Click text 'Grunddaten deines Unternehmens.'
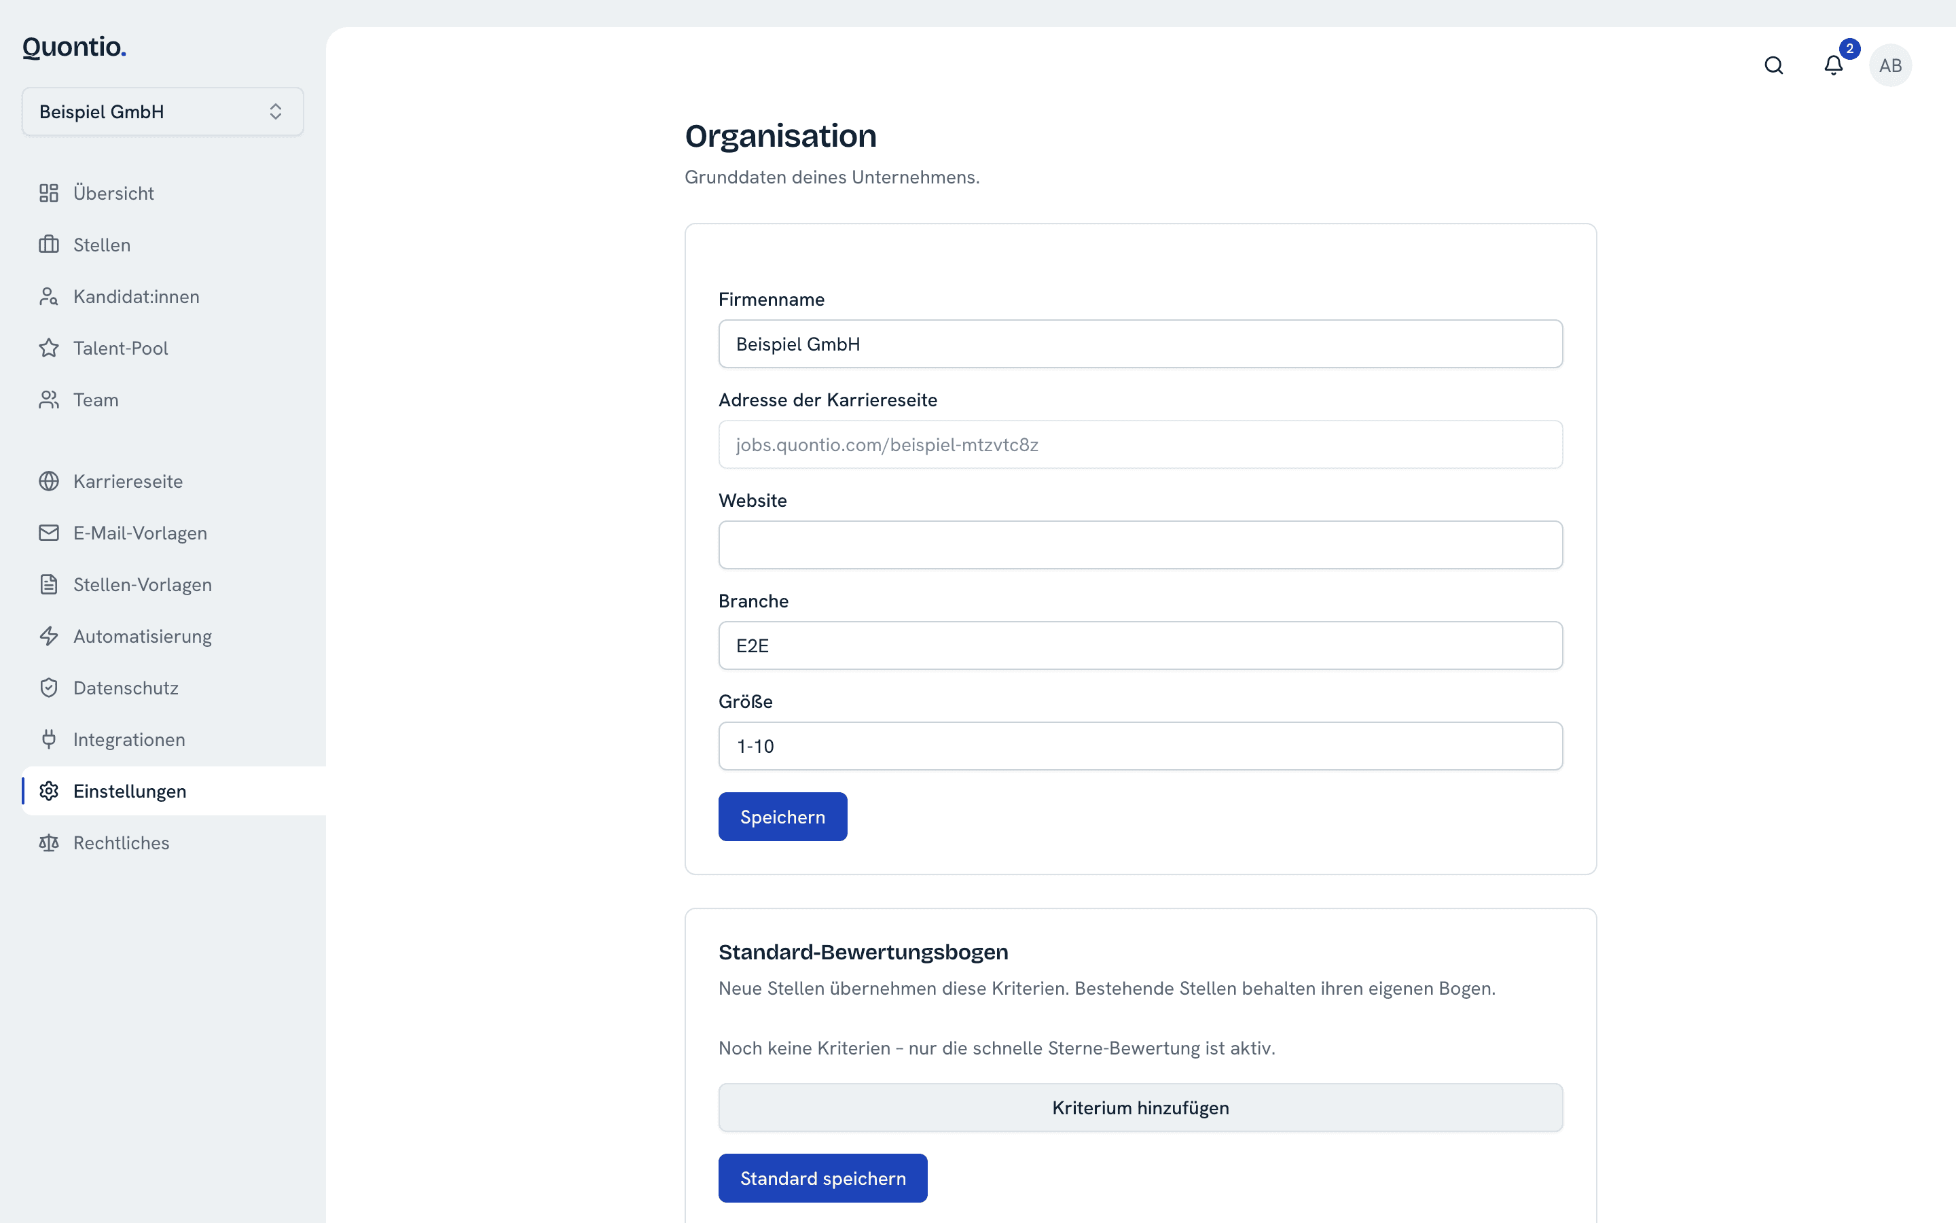The height and width of the screenshot is (1223, 1956). (832, 177)
